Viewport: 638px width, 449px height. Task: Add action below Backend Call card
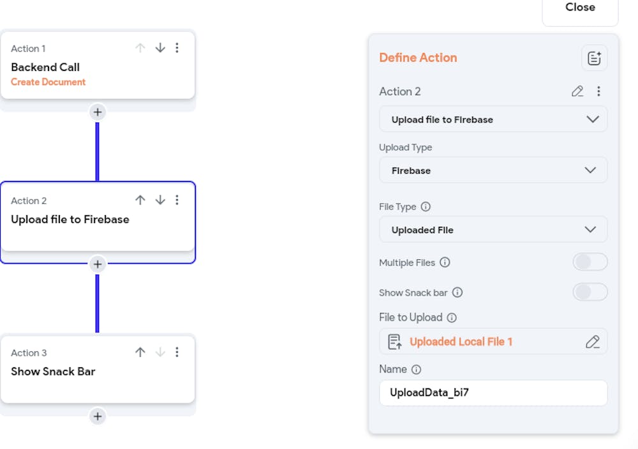pos(97,112)
